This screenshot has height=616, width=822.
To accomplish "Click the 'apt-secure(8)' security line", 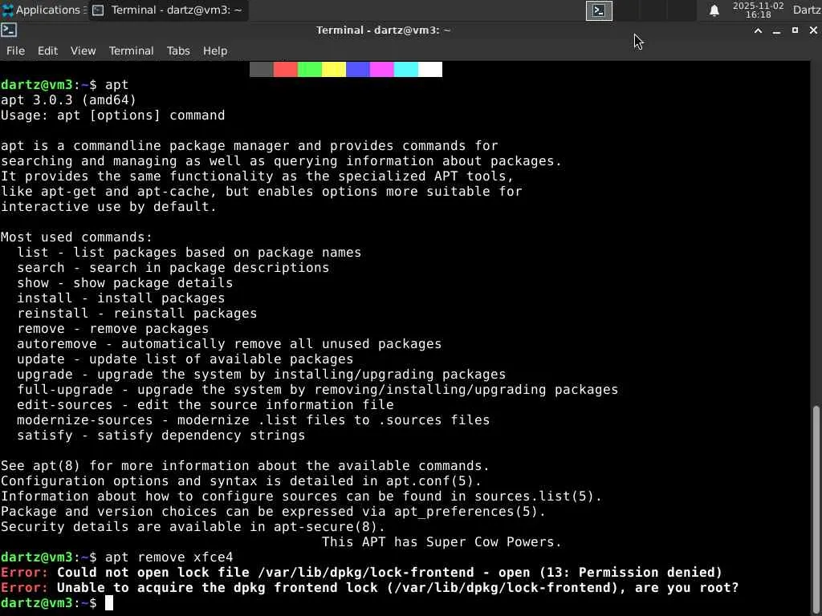I will pos(193,526).
